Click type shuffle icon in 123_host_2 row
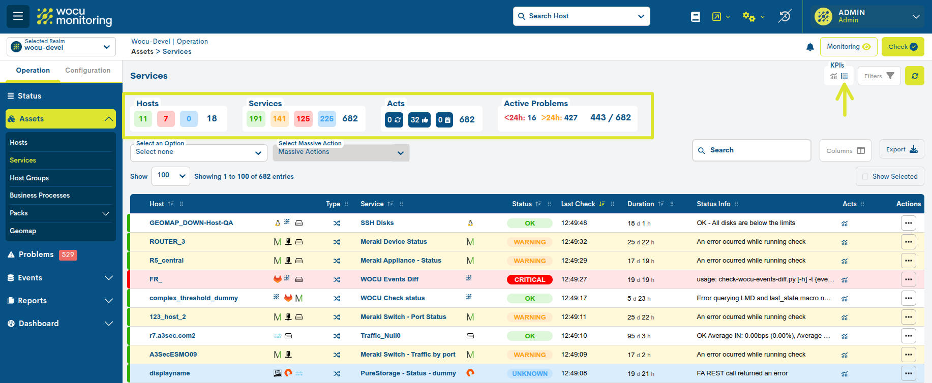Viewport: 932px width, 383px height. pyautogui.click(x=337, y=317)
